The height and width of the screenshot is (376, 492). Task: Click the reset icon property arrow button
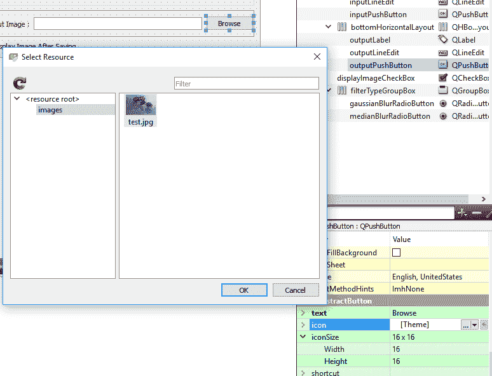[485, 325]
